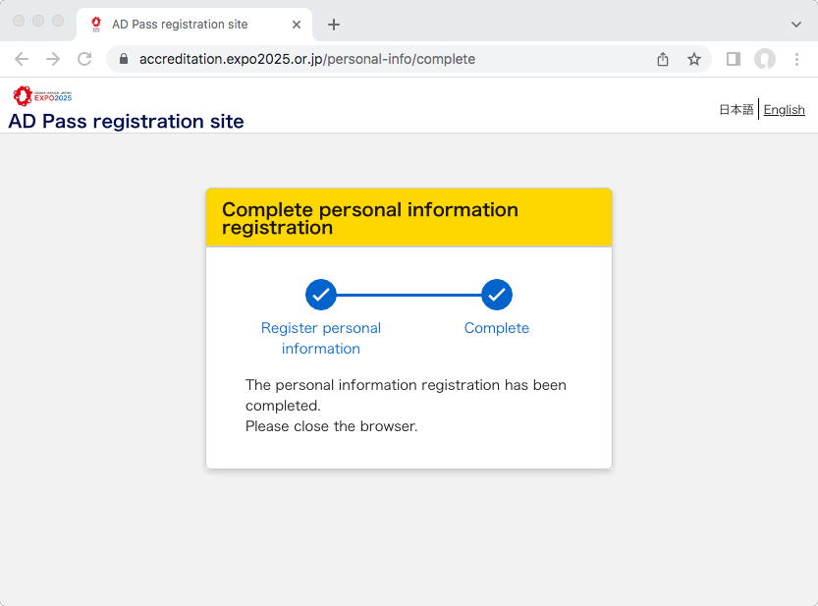Click the browser forward arrow
The width and height of the screenshot is (818, 606).
point(53,59)
